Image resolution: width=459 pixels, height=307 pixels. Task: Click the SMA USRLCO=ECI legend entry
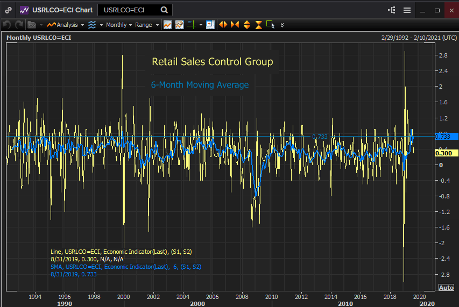126,267
